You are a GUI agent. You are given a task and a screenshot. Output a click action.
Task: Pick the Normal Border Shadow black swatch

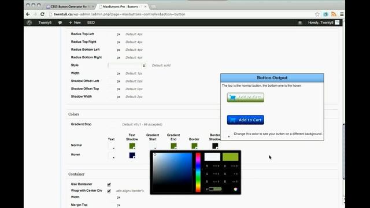click(x=215, y=146)
